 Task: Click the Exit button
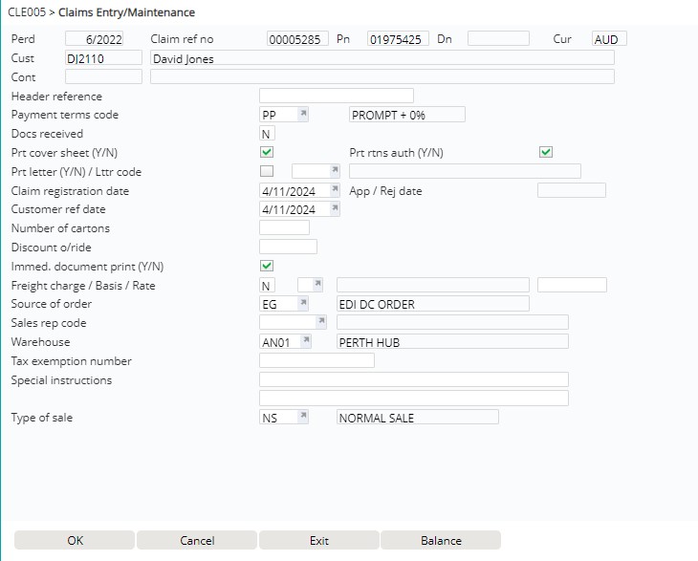[319, 541]
